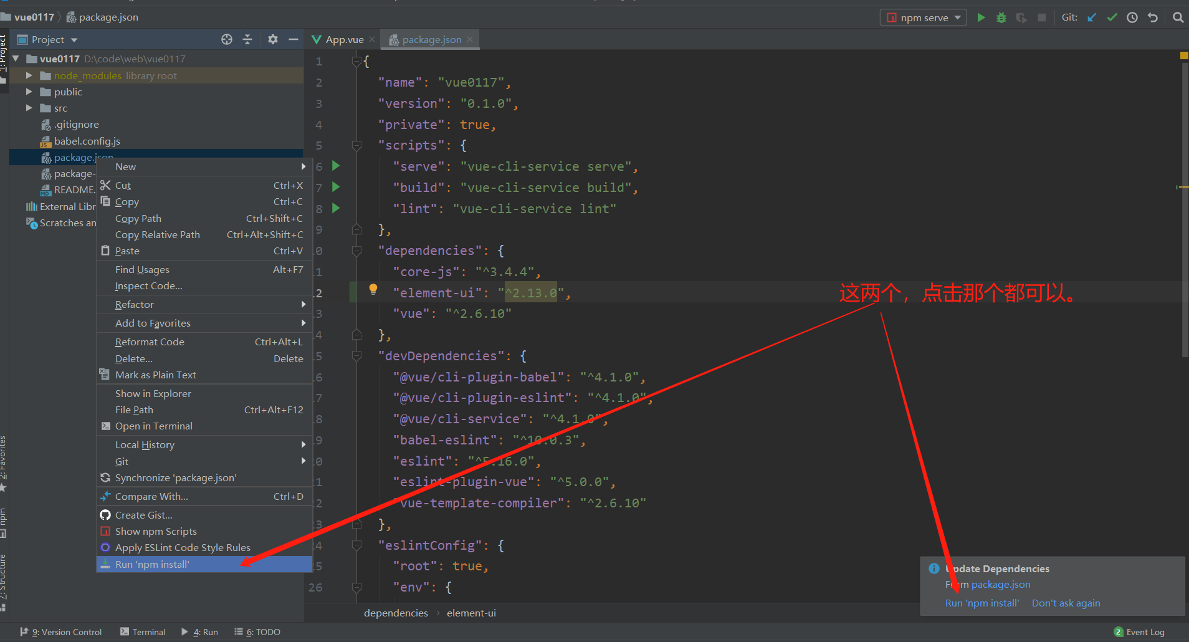Choose Reformat Code in context menu
Viewport: 1189px width, 642px height.
pos(204,342)
